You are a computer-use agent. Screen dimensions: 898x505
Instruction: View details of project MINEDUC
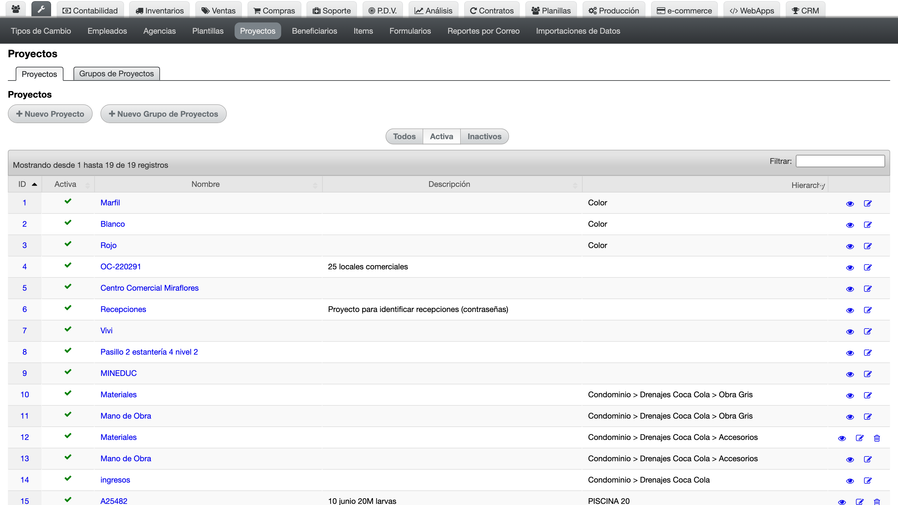click(x=850, y=374)
